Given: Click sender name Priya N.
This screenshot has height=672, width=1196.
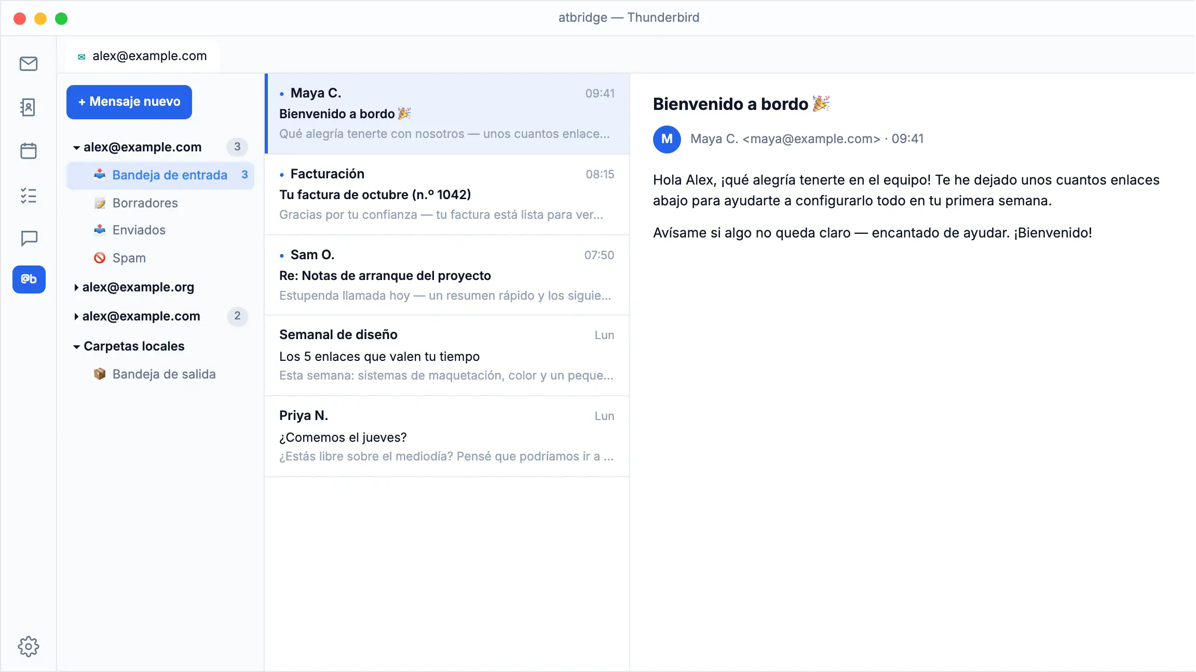Looking at the screenshot, I should click(304, 415).
